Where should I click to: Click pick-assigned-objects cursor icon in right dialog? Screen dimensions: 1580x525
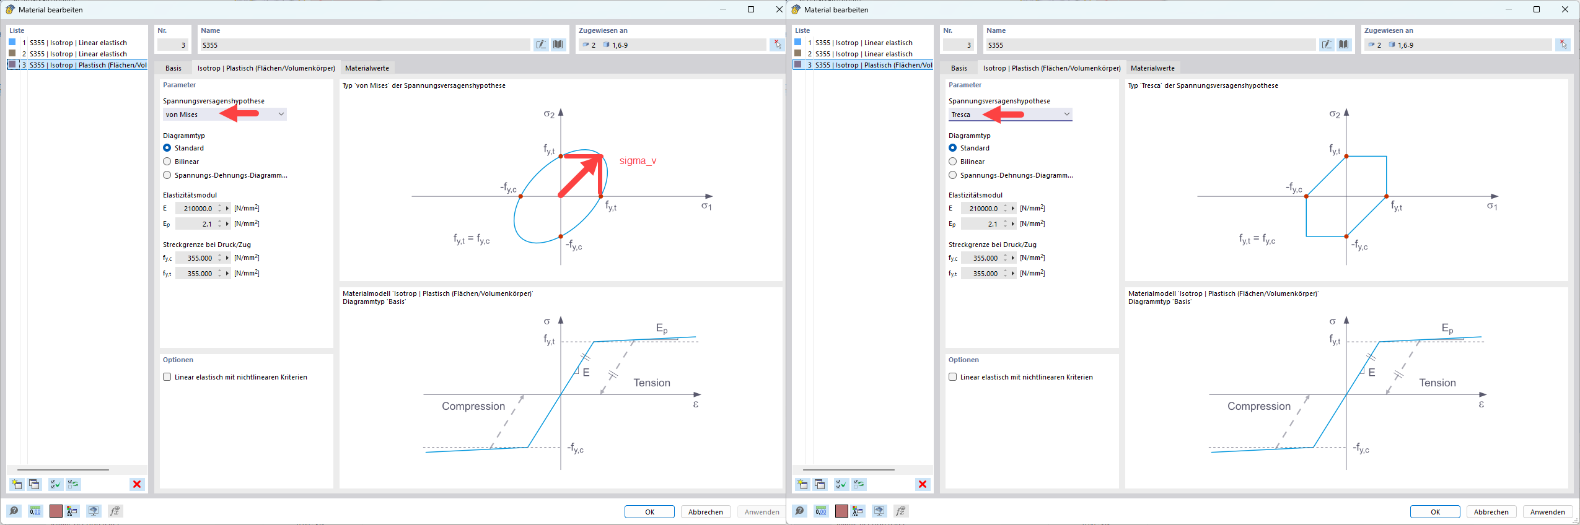pos(1563,45)
